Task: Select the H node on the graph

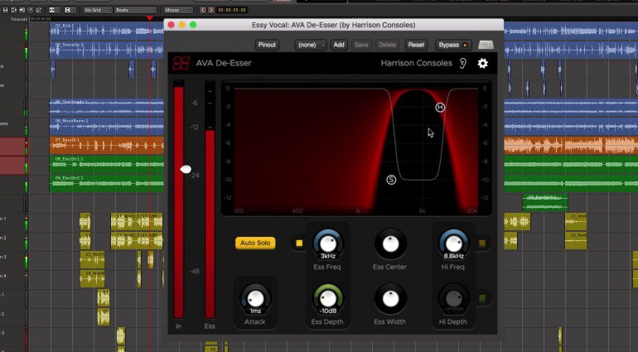Action: [x=440, y=108]
